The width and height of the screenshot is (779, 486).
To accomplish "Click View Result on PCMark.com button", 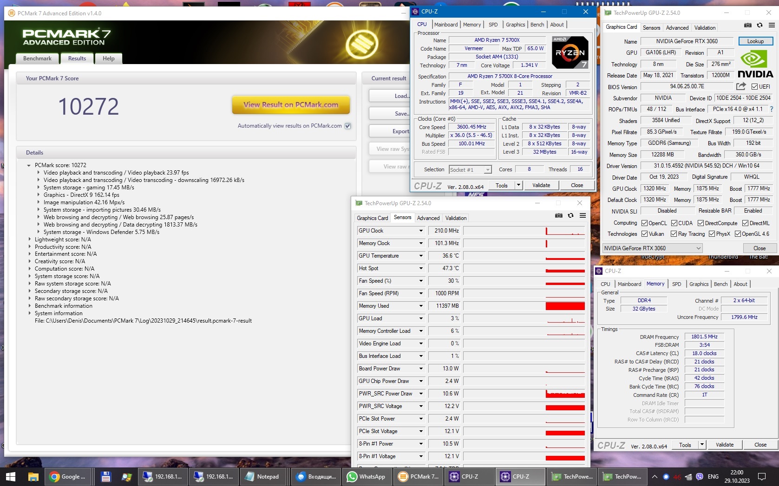I will point(291,105).
